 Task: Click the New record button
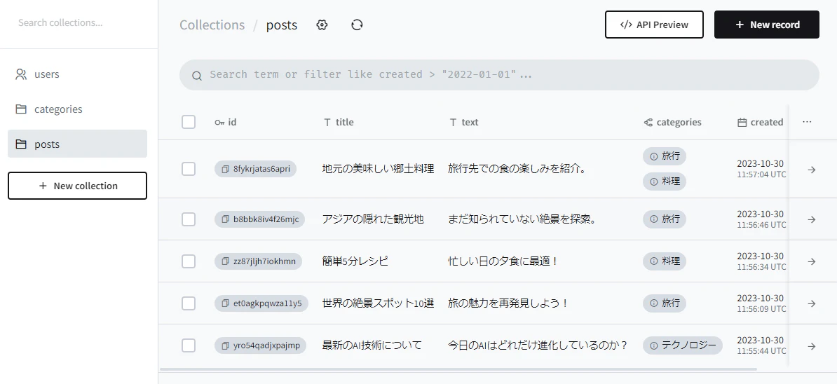click(x=766, y=25)
